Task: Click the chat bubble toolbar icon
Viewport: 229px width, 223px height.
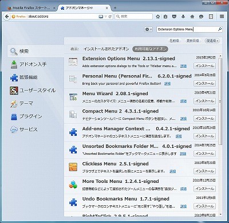Action: pos(201,17)
